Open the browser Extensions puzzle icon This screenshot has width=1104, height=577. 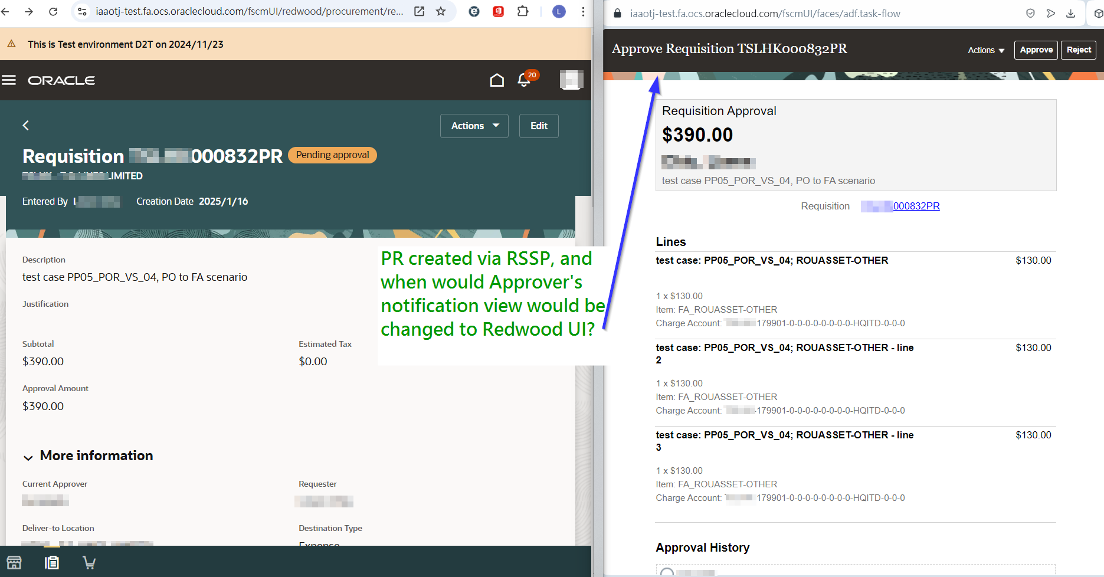(x=522, y=11)
